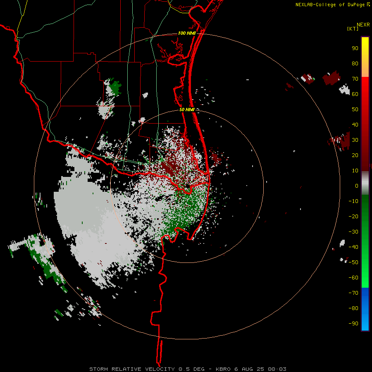Click the 70 value on velocity scale
The width and height of the screenshot is (372, 372).
pyautogui.click(x=355, y=79)
